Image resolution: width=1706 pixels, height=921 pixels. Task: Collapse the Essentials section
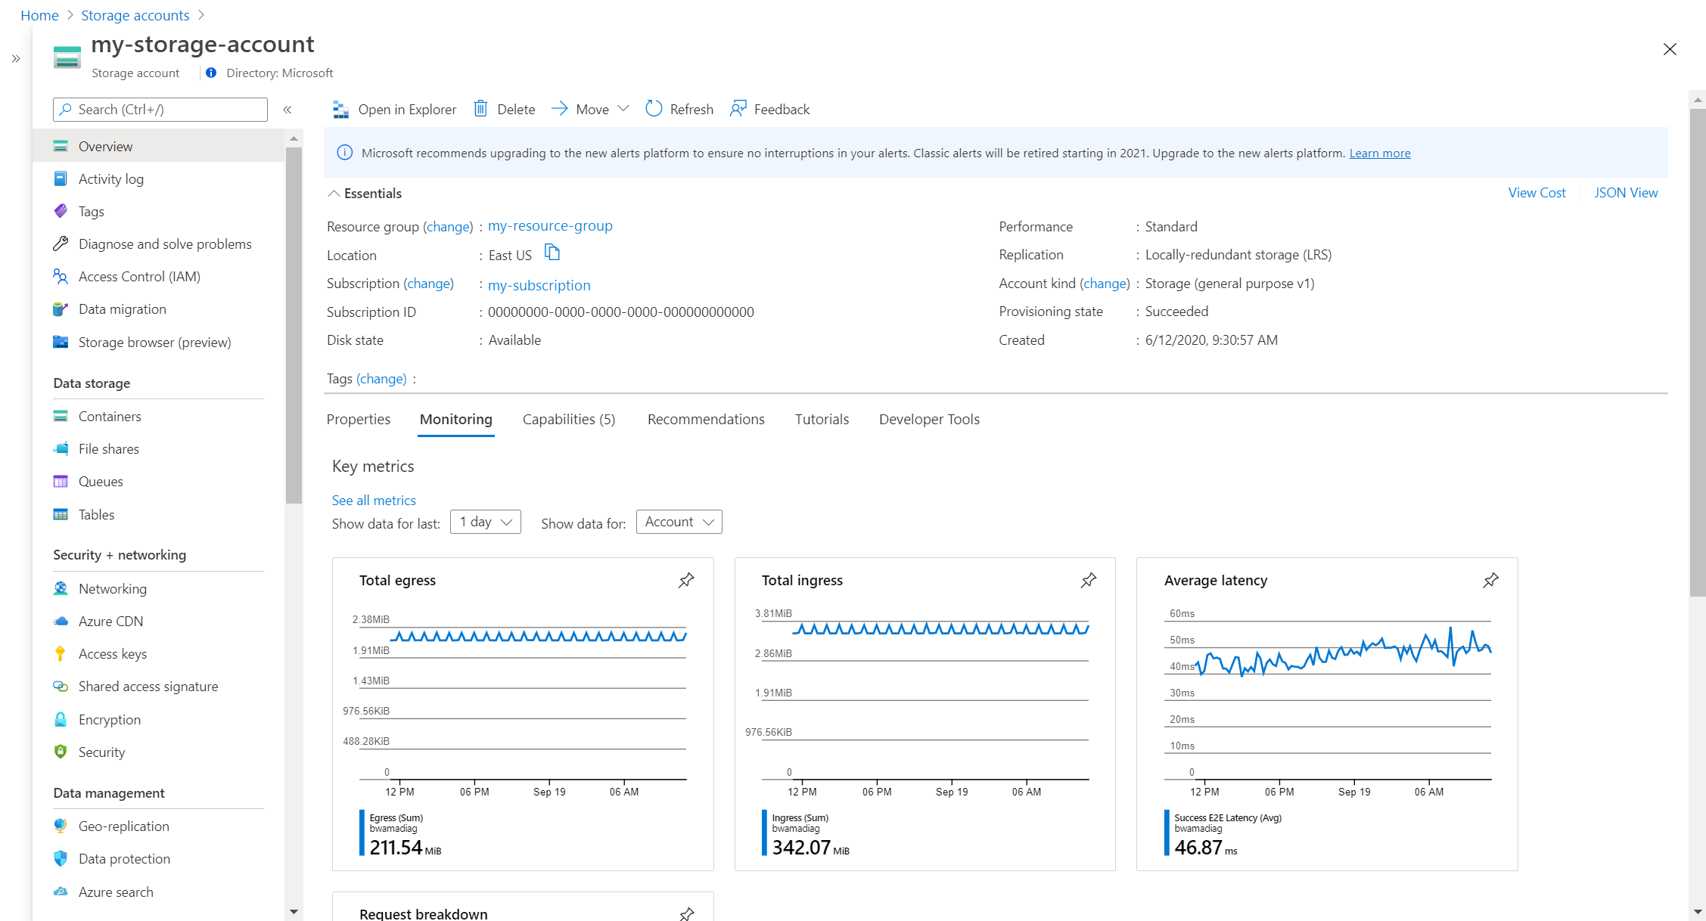[334, 194]
